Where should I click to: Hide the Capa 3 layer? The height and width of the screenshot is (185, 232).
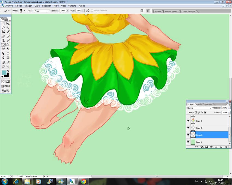coord(188,121)
